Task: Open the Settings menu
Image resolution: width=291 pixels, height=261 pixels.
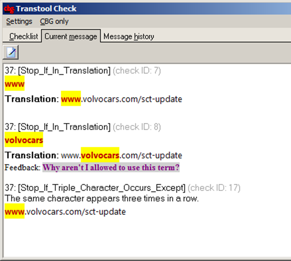Action: [x=19, y=21]
